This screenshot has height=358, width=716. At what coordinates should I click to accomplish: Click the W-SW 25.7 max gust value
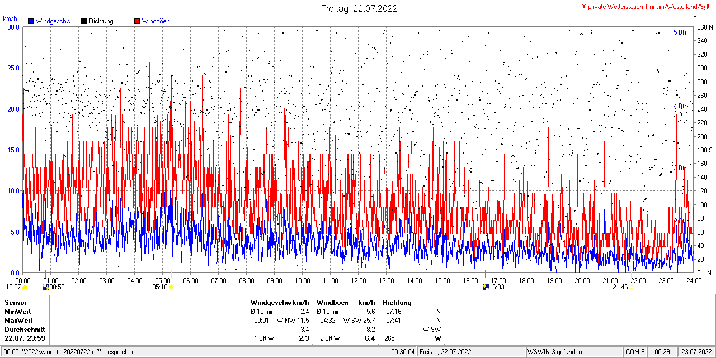[359, 321]
